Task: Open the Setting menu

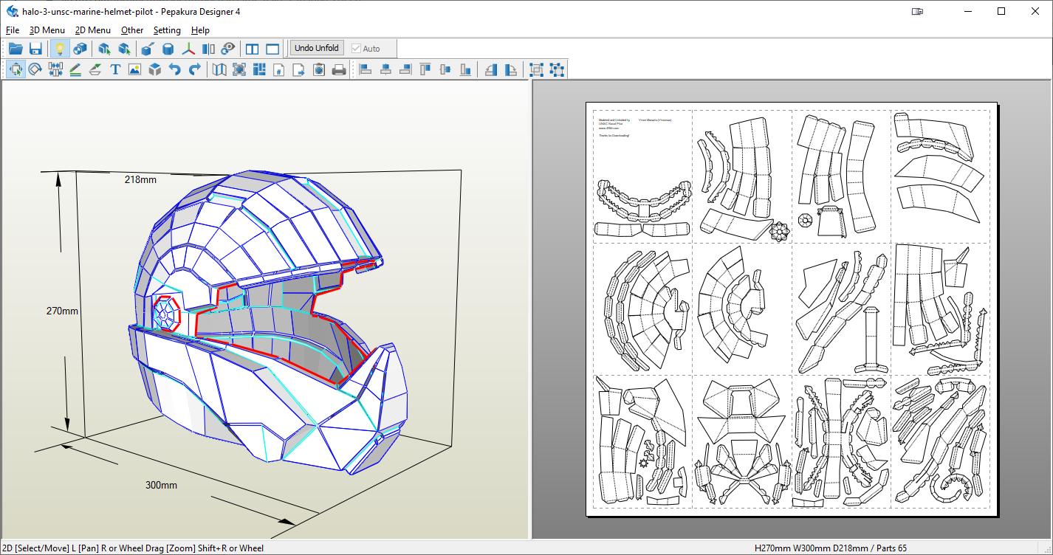Action: 167,30
